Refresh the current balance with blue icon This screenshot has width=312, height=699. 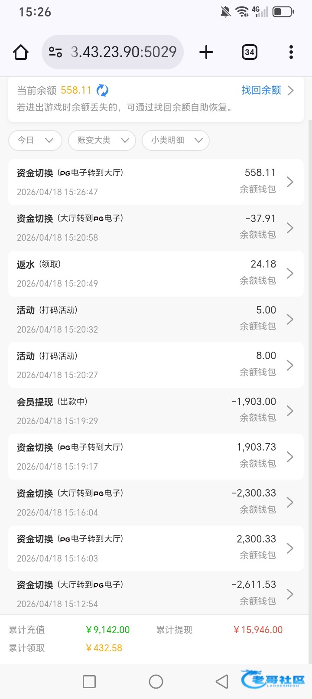[x=102, y=90]
